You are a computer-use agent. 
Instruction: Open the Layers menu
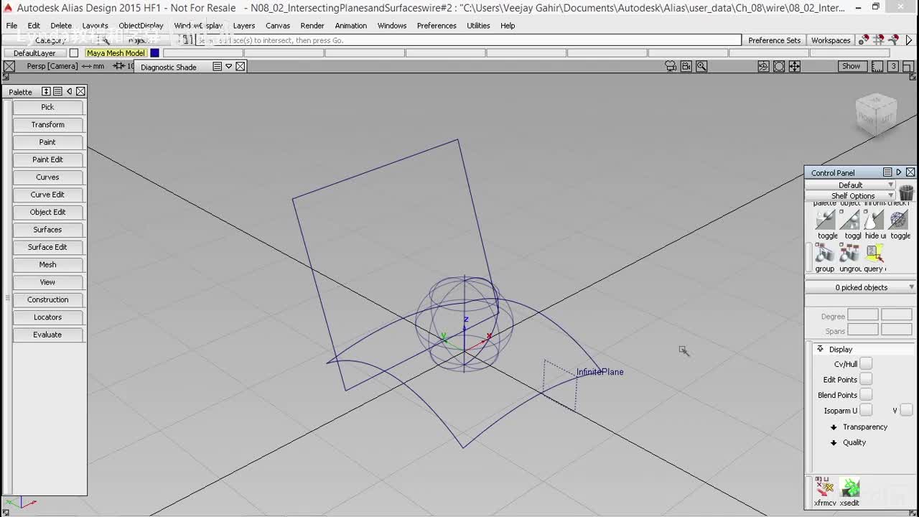(244, 26)
